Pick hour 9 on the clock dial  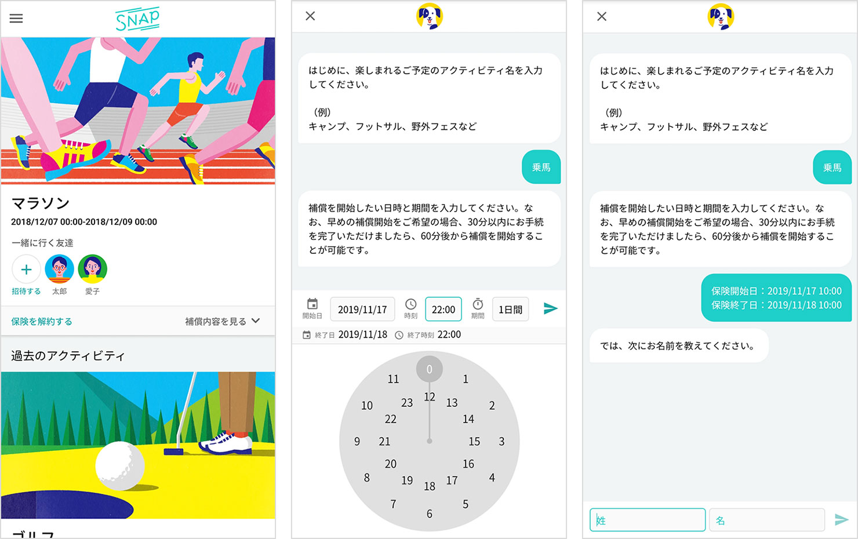pyautogui.click(x=357, y=442)
